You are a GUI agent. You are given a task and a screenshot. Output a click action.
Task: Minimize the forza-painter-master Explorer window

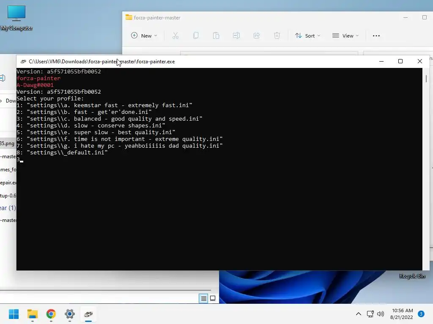tap(406, 17)
